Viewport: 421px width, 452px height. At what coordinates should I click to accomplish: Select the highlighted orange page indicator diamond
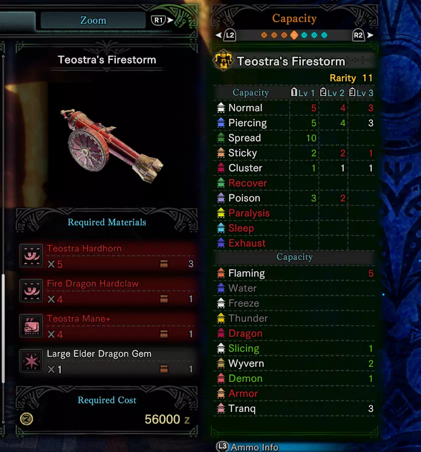[294, 35]
